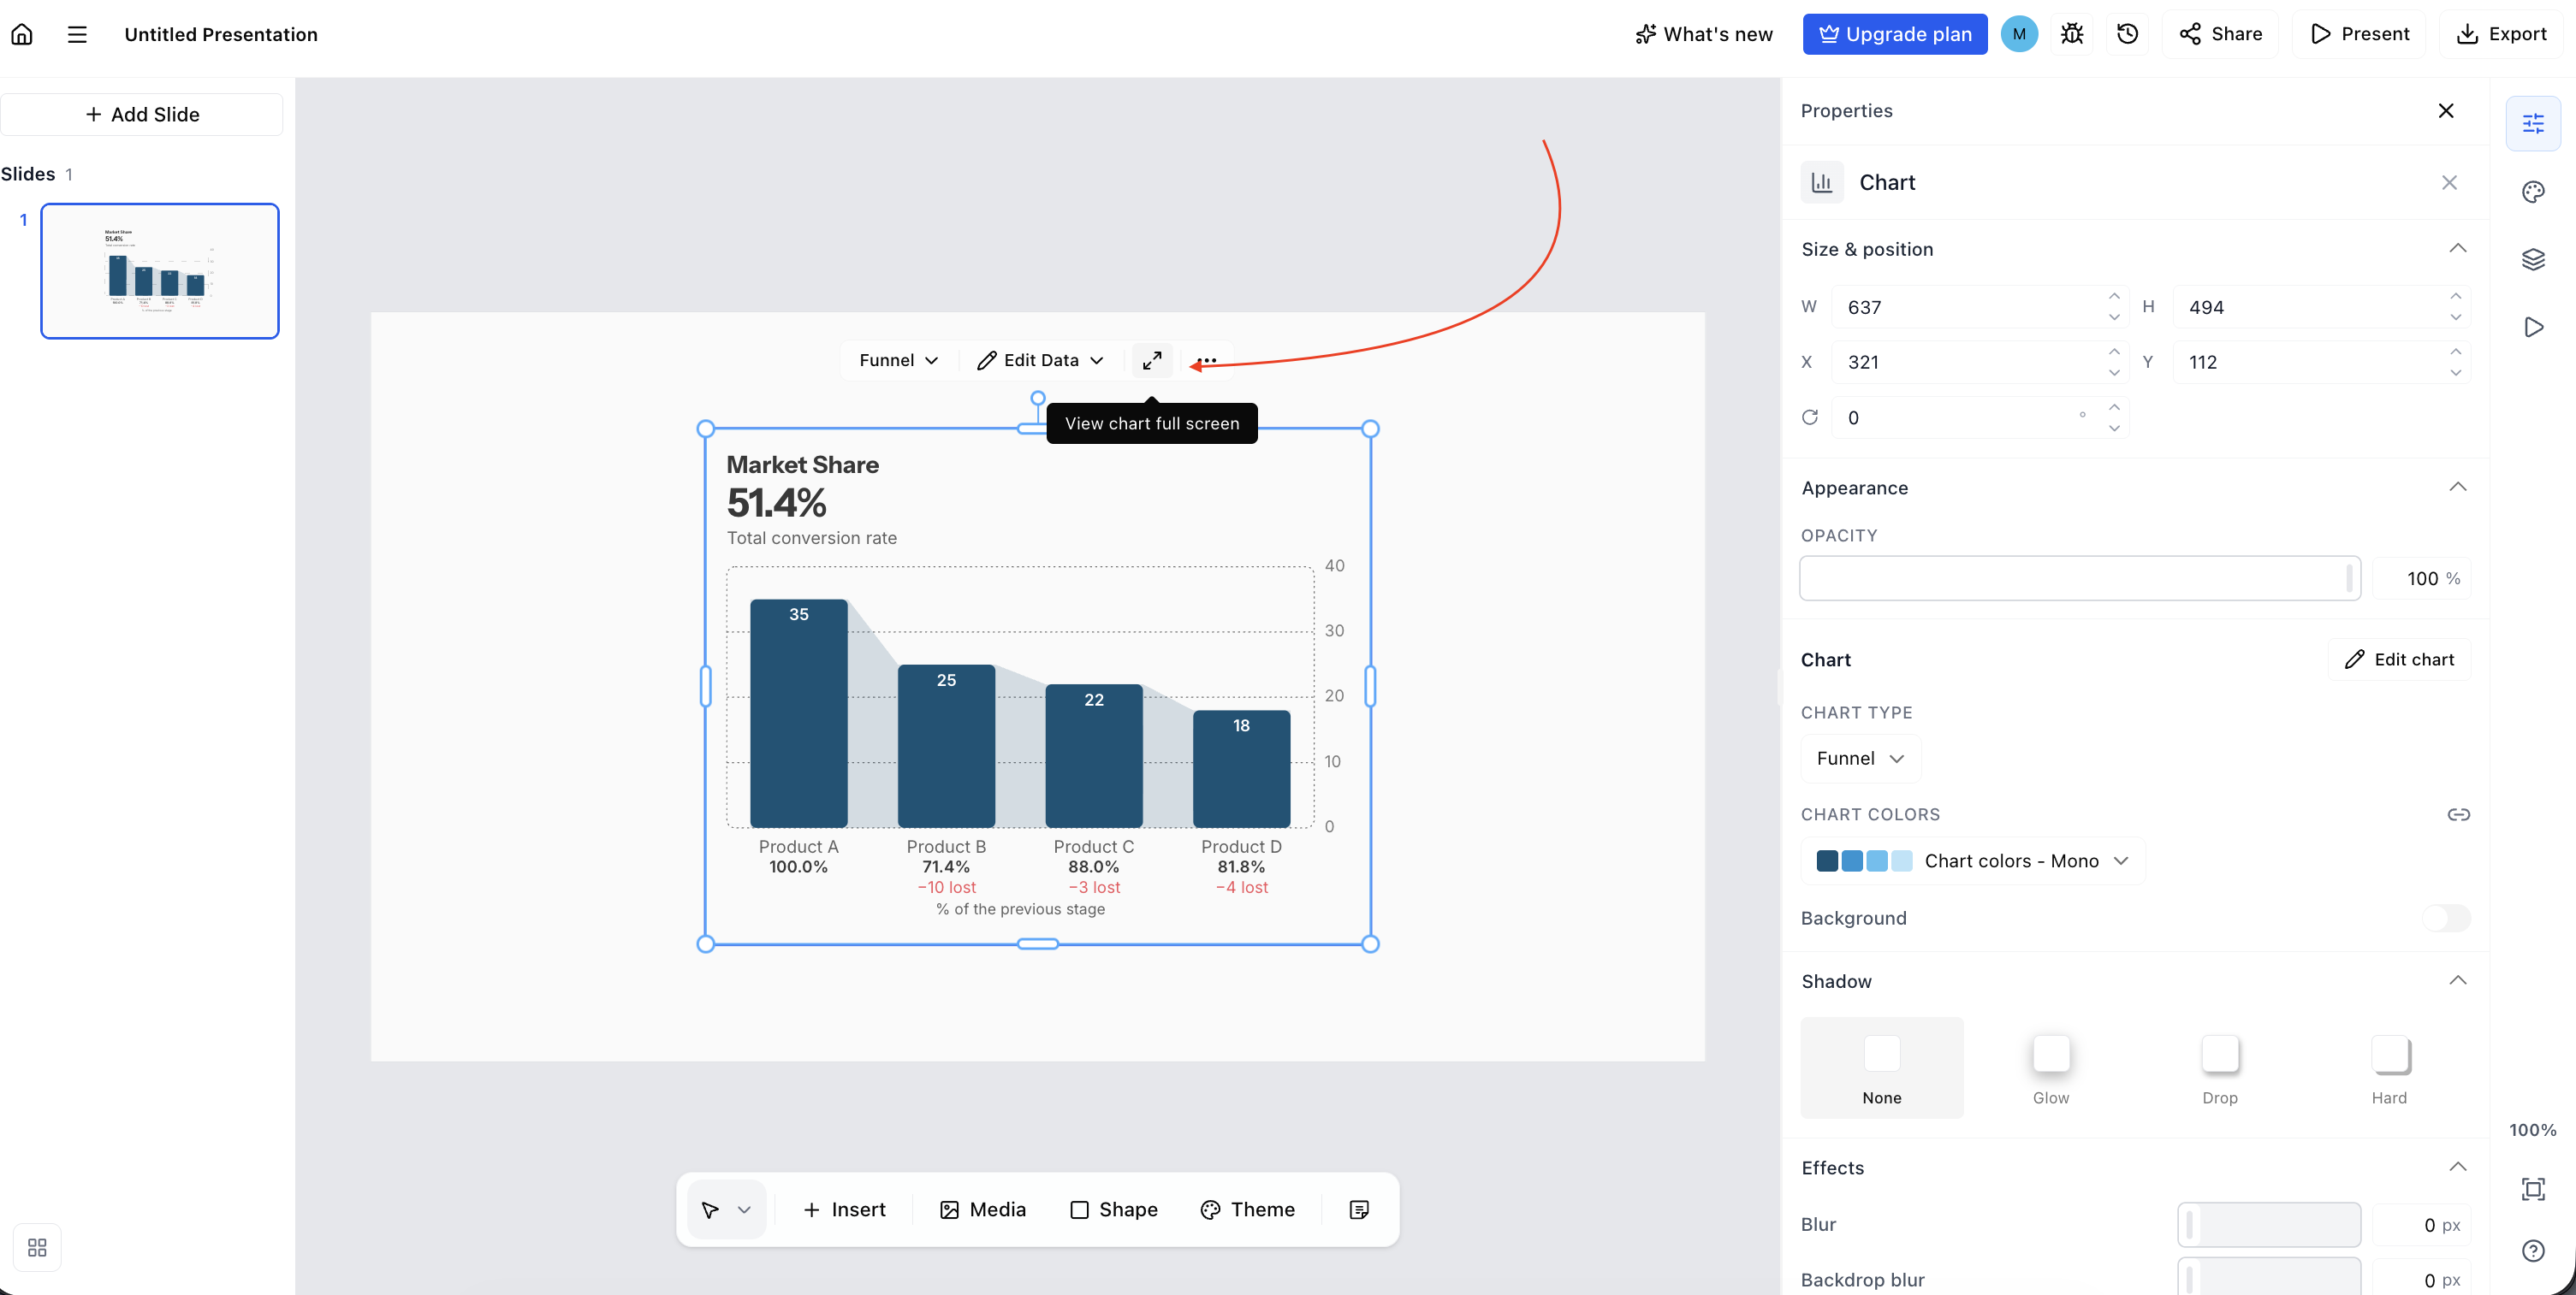This screenshot has height=1295, width=2576.
Task: Collapse the Size & position section
Action: click(x=2457, y=249)
